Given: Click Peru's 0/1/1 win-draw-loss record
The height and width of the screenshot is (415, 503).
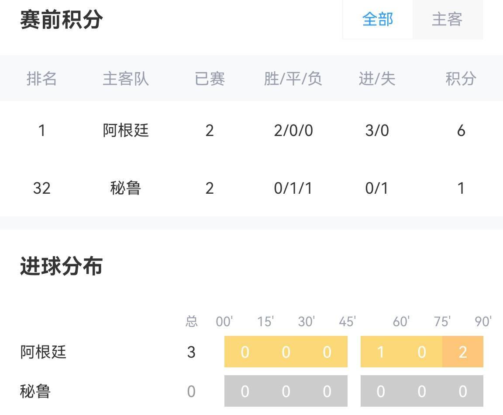Looking at the screenshot, I should click(x=293, y=188).
